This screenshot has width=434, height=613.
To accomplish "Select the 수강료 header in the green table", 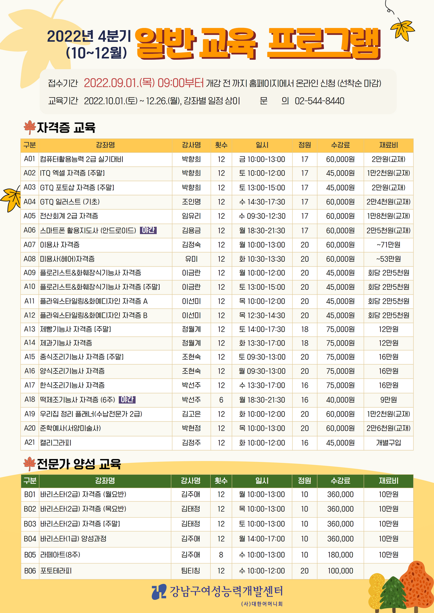I will pyautogui.click(x=340, y=481).
